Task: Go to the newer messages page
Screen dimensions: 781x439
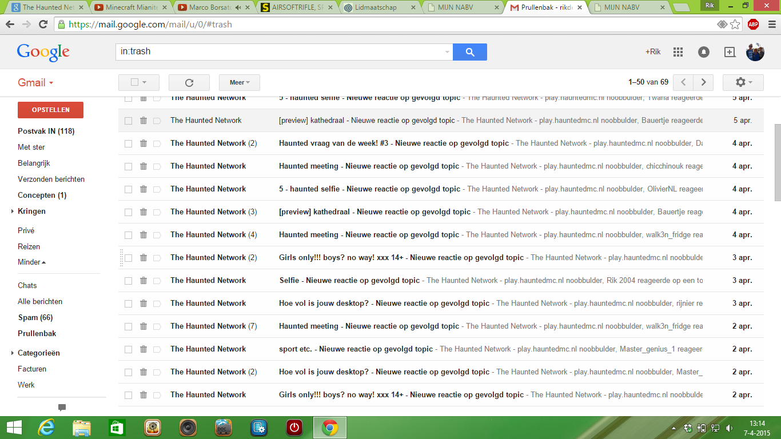Action: coord(683,82)
